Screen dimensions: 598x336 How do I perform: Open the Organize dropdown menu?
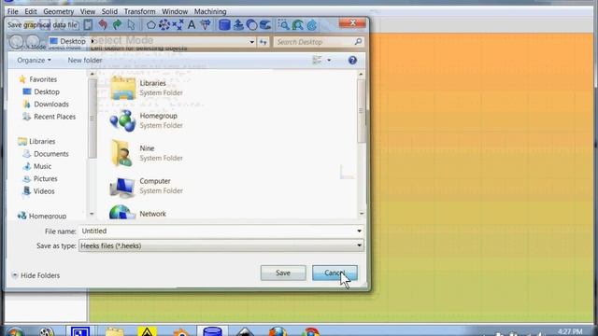[x=34, y=60]
